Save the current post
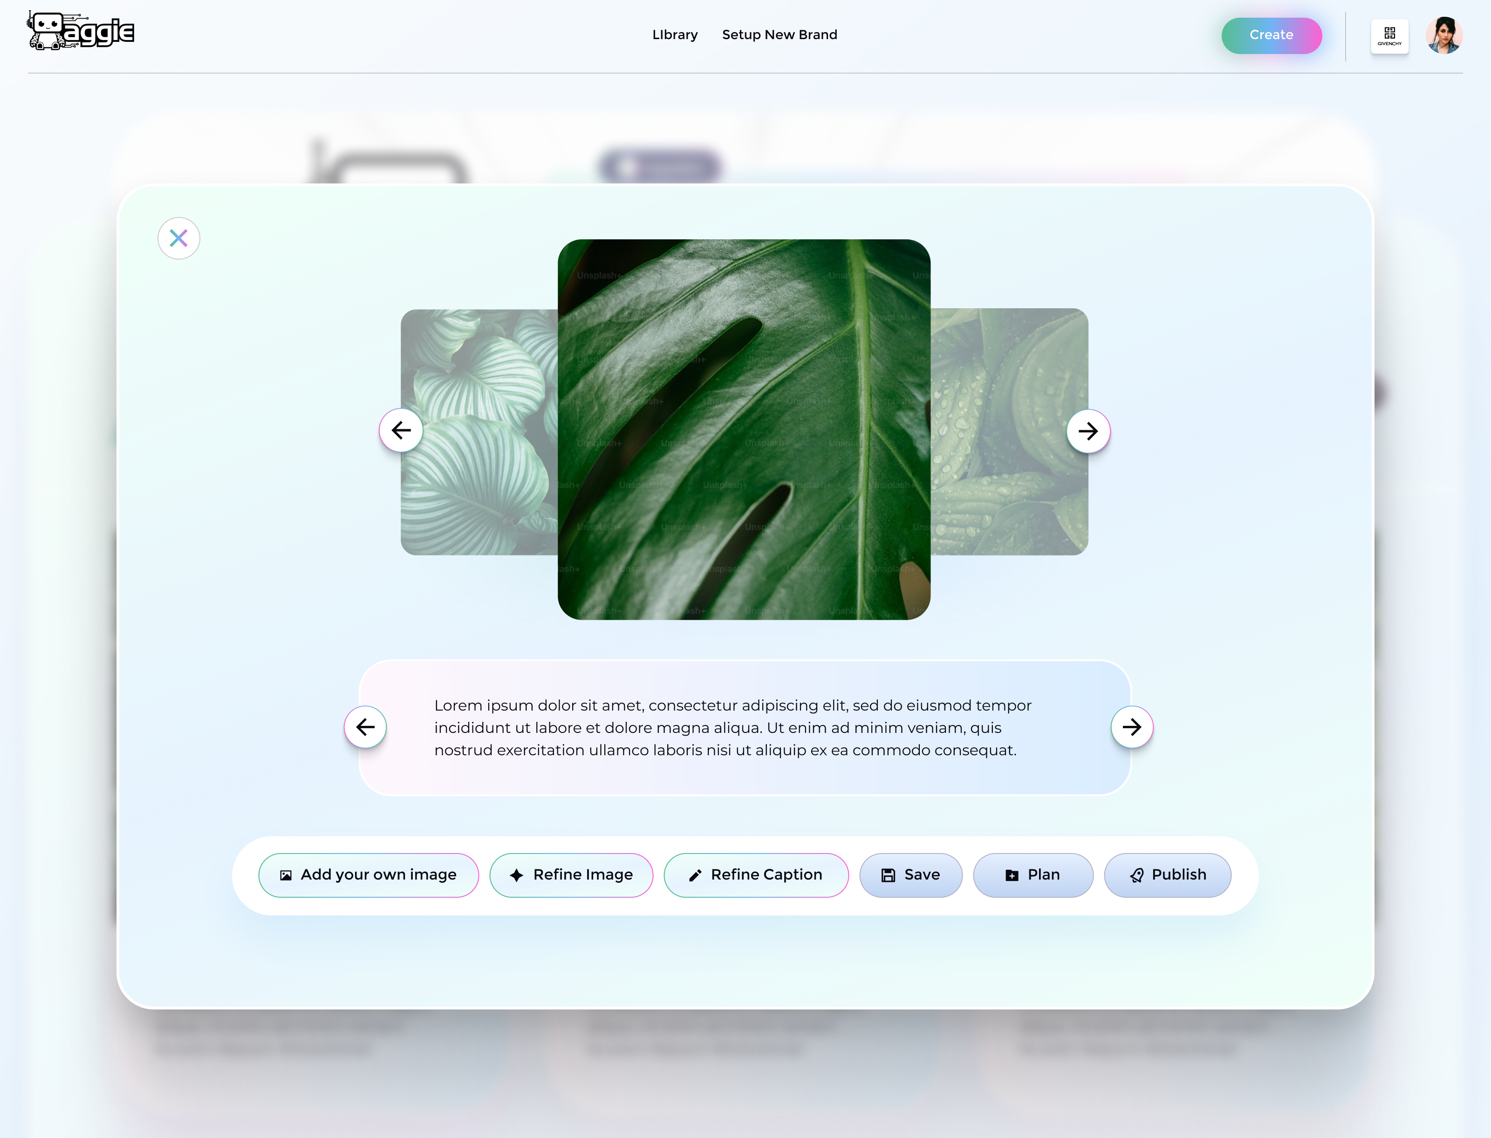Viewport: 1491px width, 1138px height. pos(910,874)
